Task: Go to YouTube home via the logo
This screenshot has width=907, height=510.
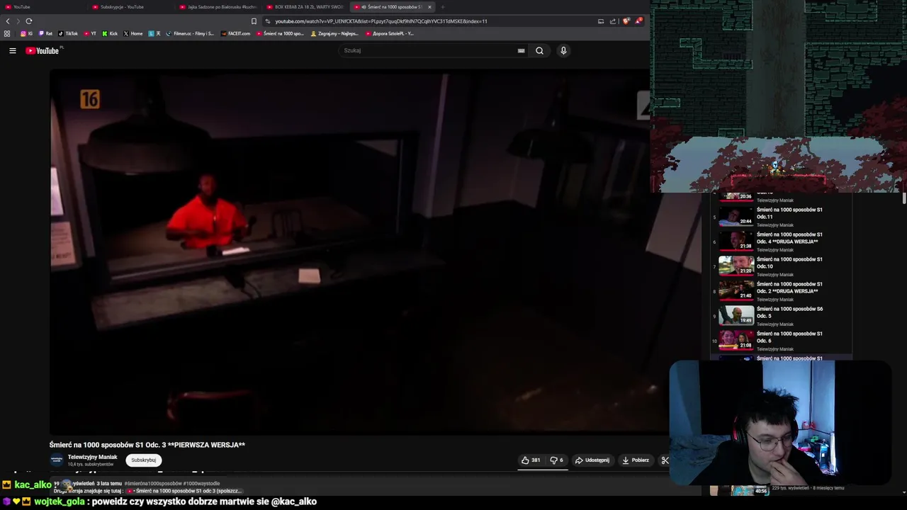Action: coord(43,50)
